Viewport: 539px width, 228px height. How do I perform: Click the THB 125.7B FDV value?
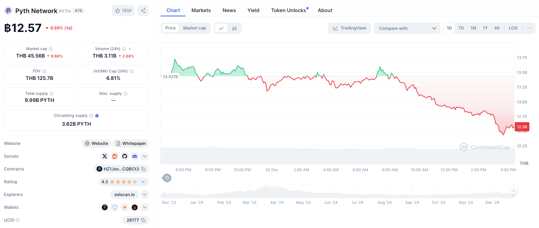(x=39, y=78)
